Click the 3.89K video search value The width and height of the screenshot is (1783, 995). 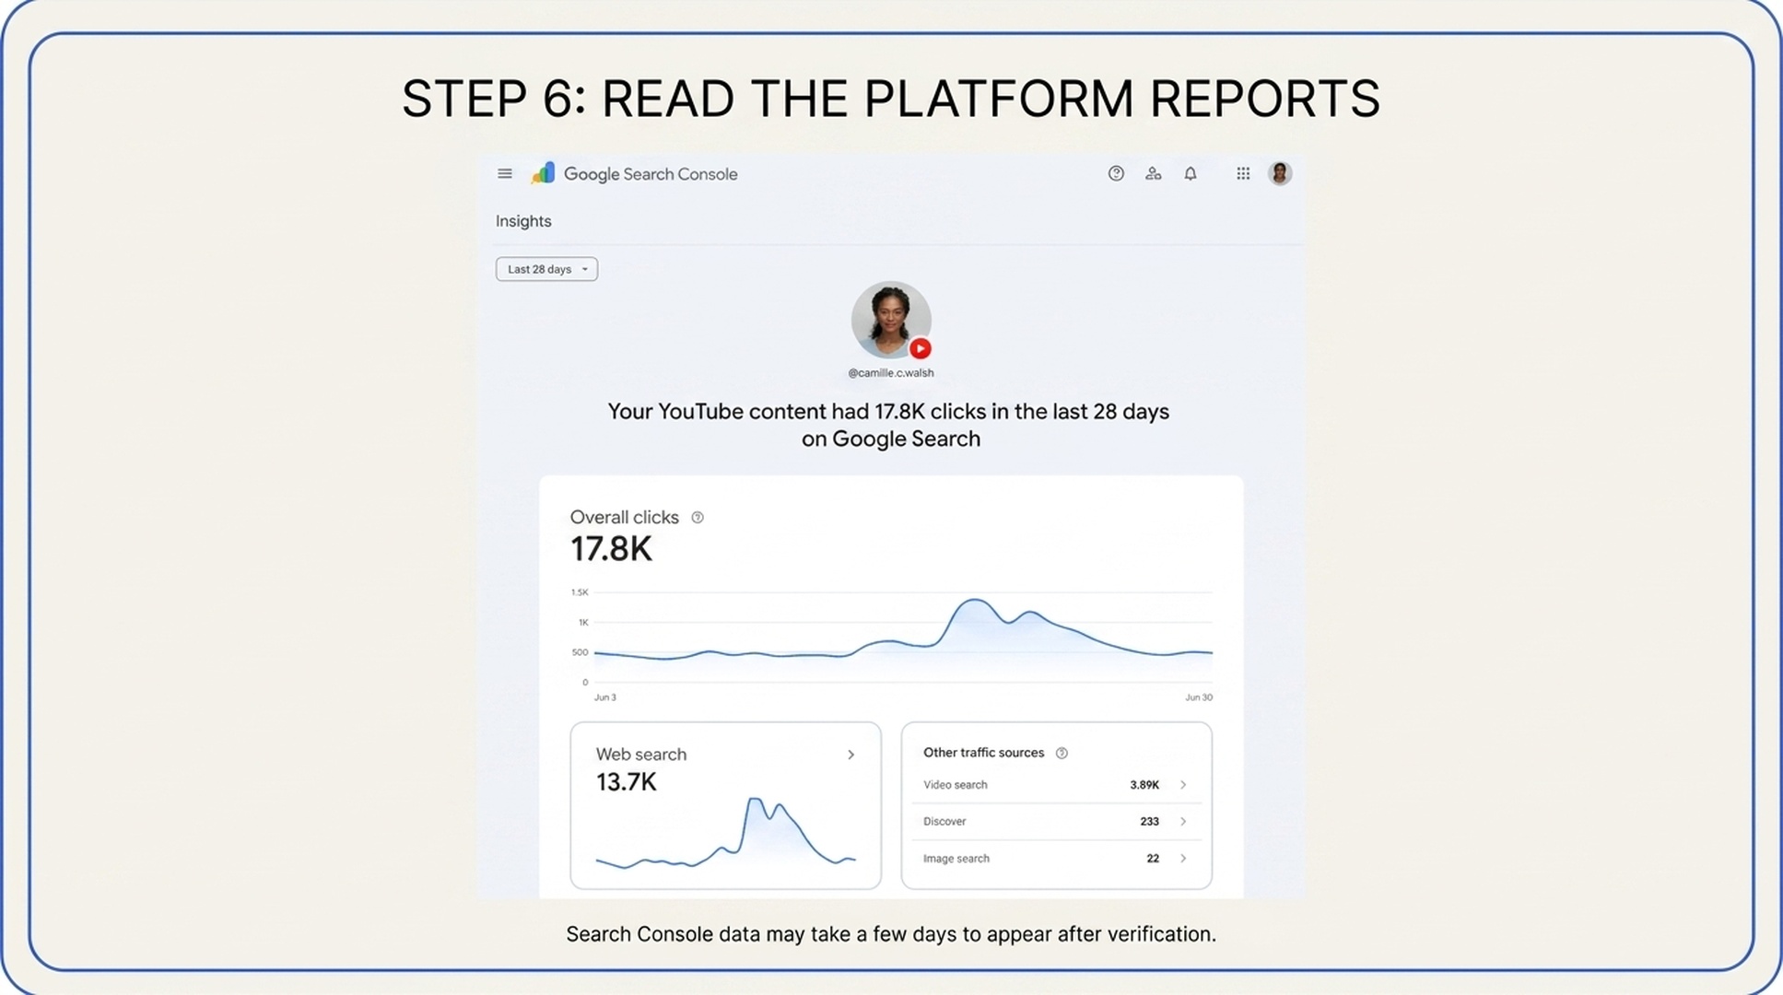click(1144, 785)
